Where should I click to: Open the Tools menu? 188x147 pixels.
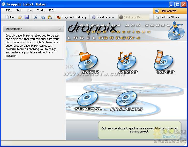41,11
